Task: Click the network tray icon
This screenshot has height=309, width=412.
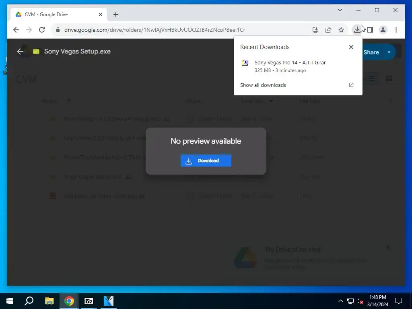Action: (x=350, y=301)
